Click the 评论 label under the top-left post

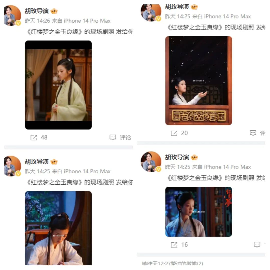[125, 137]
